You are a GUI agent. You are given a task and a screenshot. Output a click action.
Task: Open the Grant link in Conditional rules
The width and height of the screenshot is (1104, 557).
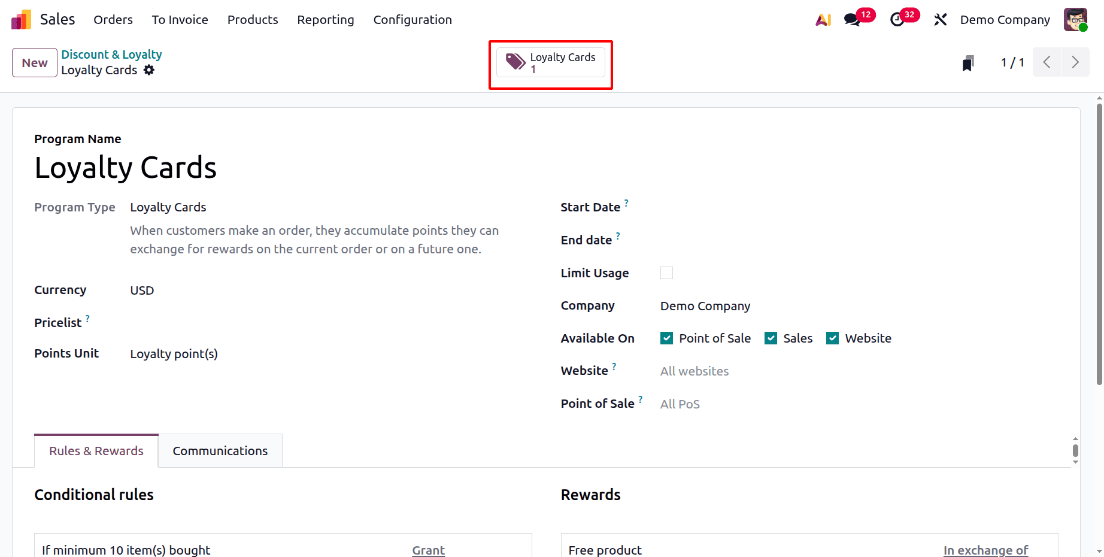[428, 550]
